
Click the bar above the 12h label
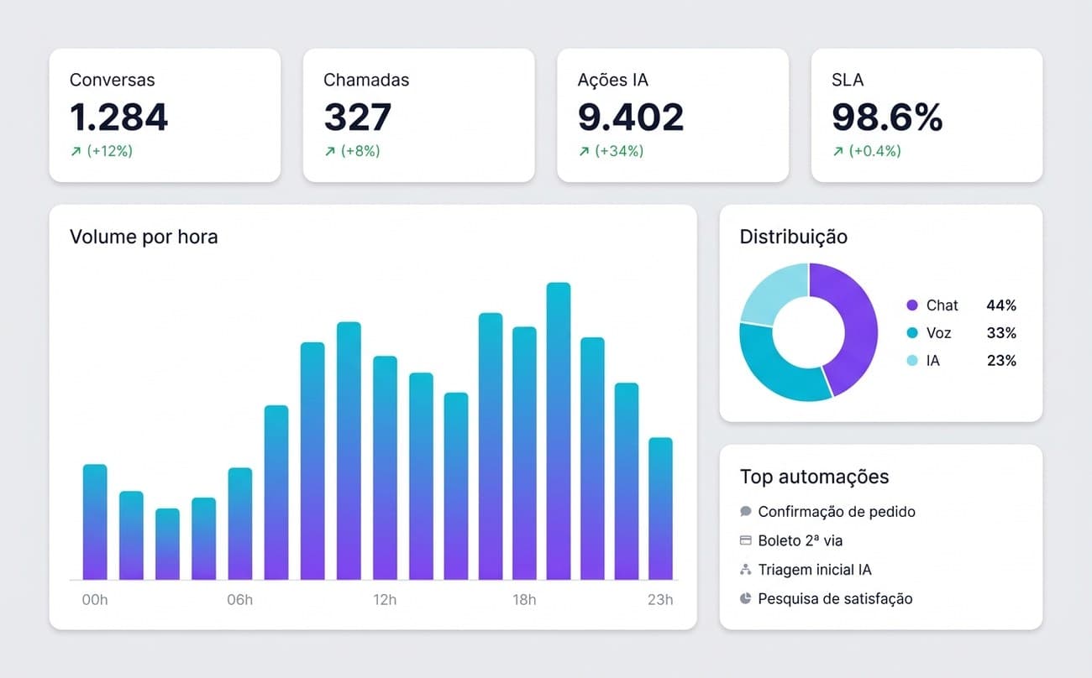point(385,468)
